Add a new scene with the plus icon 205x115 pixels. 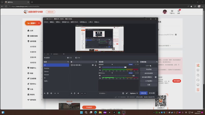point(45,93)
